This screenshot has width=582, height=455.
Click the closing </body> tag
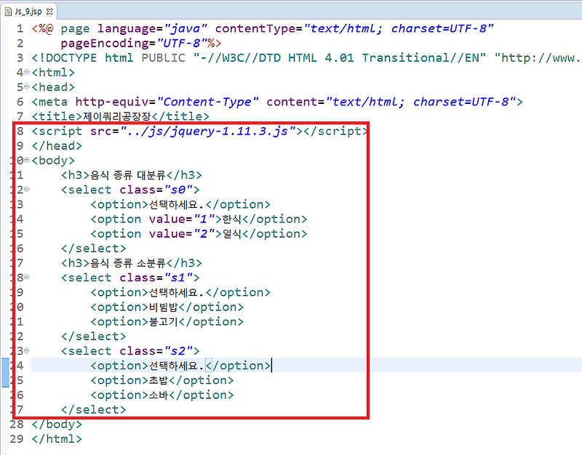point(57,424)
